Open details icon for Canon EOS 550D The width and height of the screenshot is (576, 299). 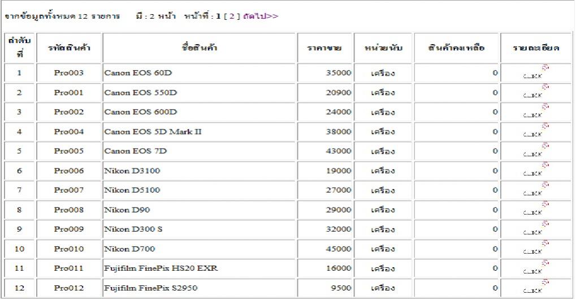point(536,92)
